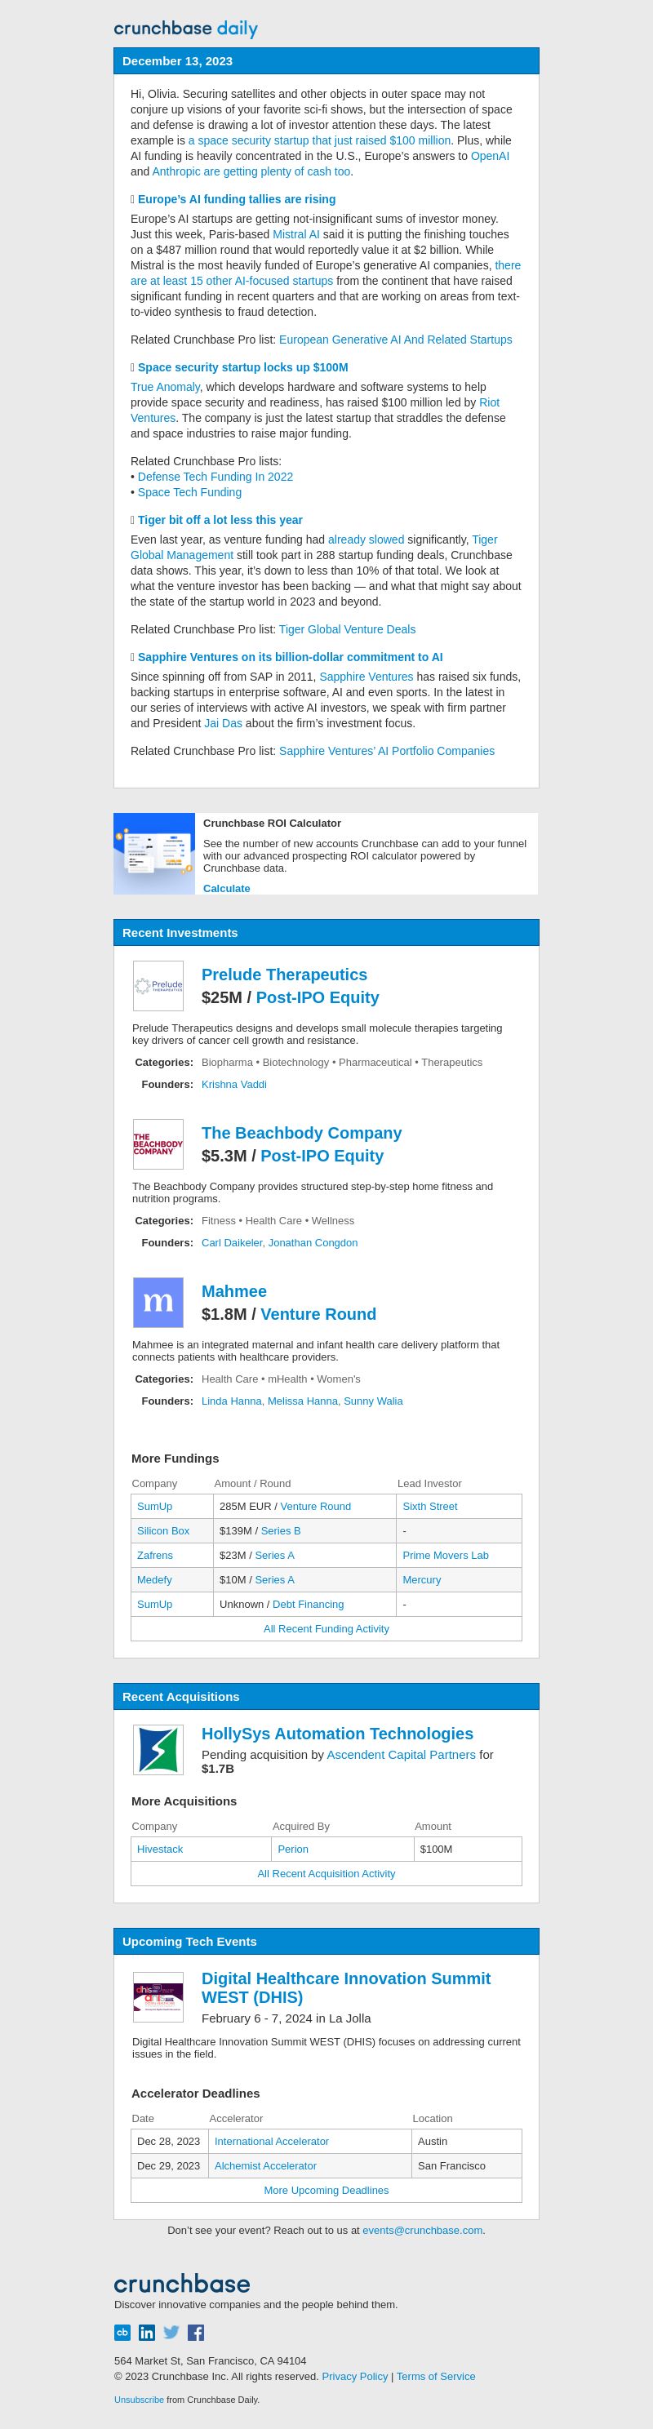Image resolution: width=653 pixels, height=2429 pixels.
Task: Open All Recent Funding Activity link
Action: pos(326,1628)
